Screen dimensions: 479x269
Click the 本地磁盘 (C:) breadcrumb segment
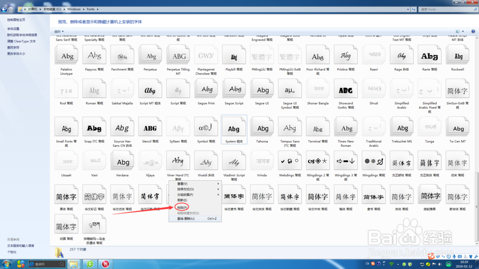click(52, 9)
